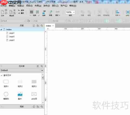Image resolution: width=130 pixels, height=115 pixels.
Task: Open the Default widget style dropdown
Action: pyautogui.click(x=13, y=21)
